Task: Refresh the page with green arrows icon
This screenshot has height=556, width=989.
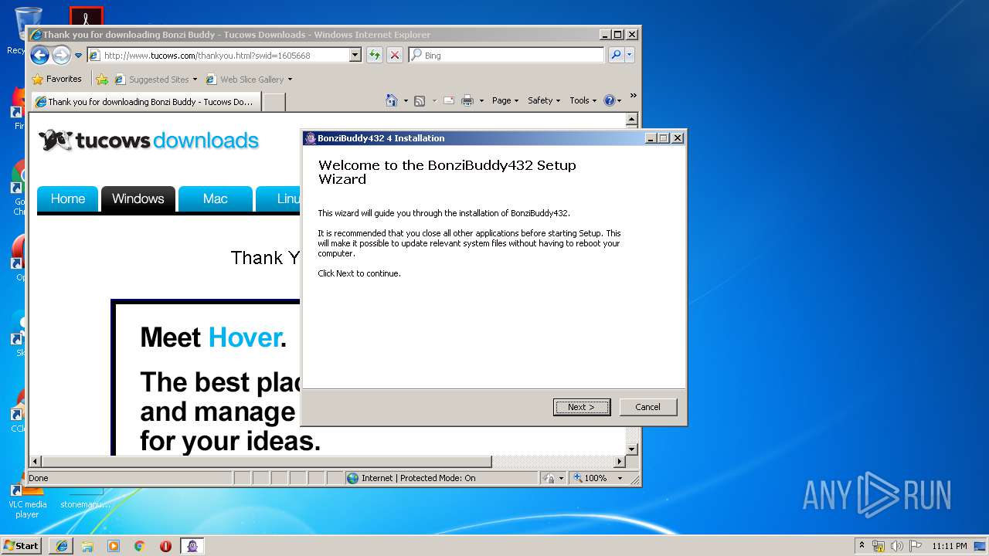Action: tap(375, 55)
